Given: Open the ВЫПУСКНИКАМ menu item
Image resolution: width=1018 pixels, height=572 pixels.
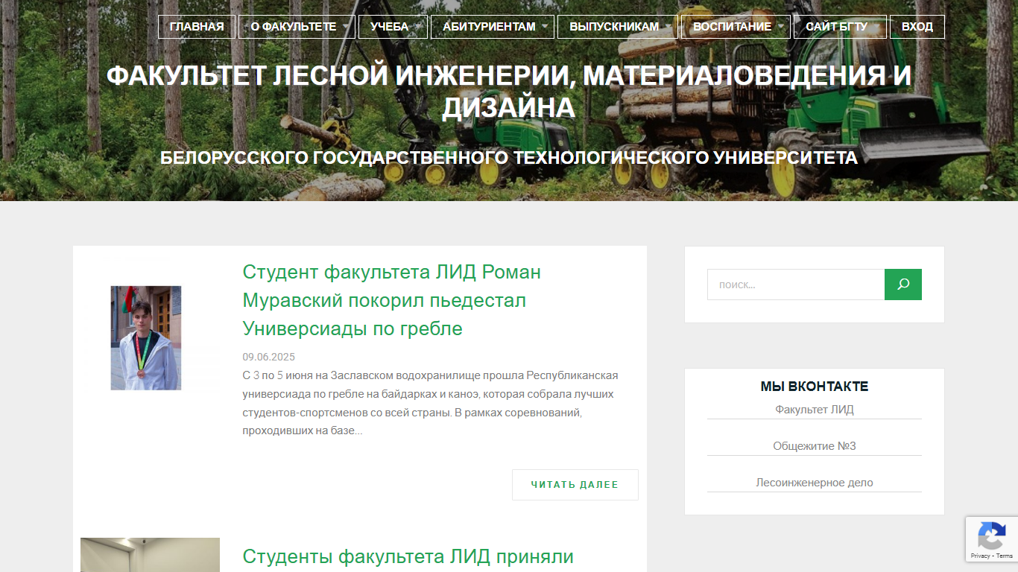Looking at the screenshot, I should [x=617, y=27].
